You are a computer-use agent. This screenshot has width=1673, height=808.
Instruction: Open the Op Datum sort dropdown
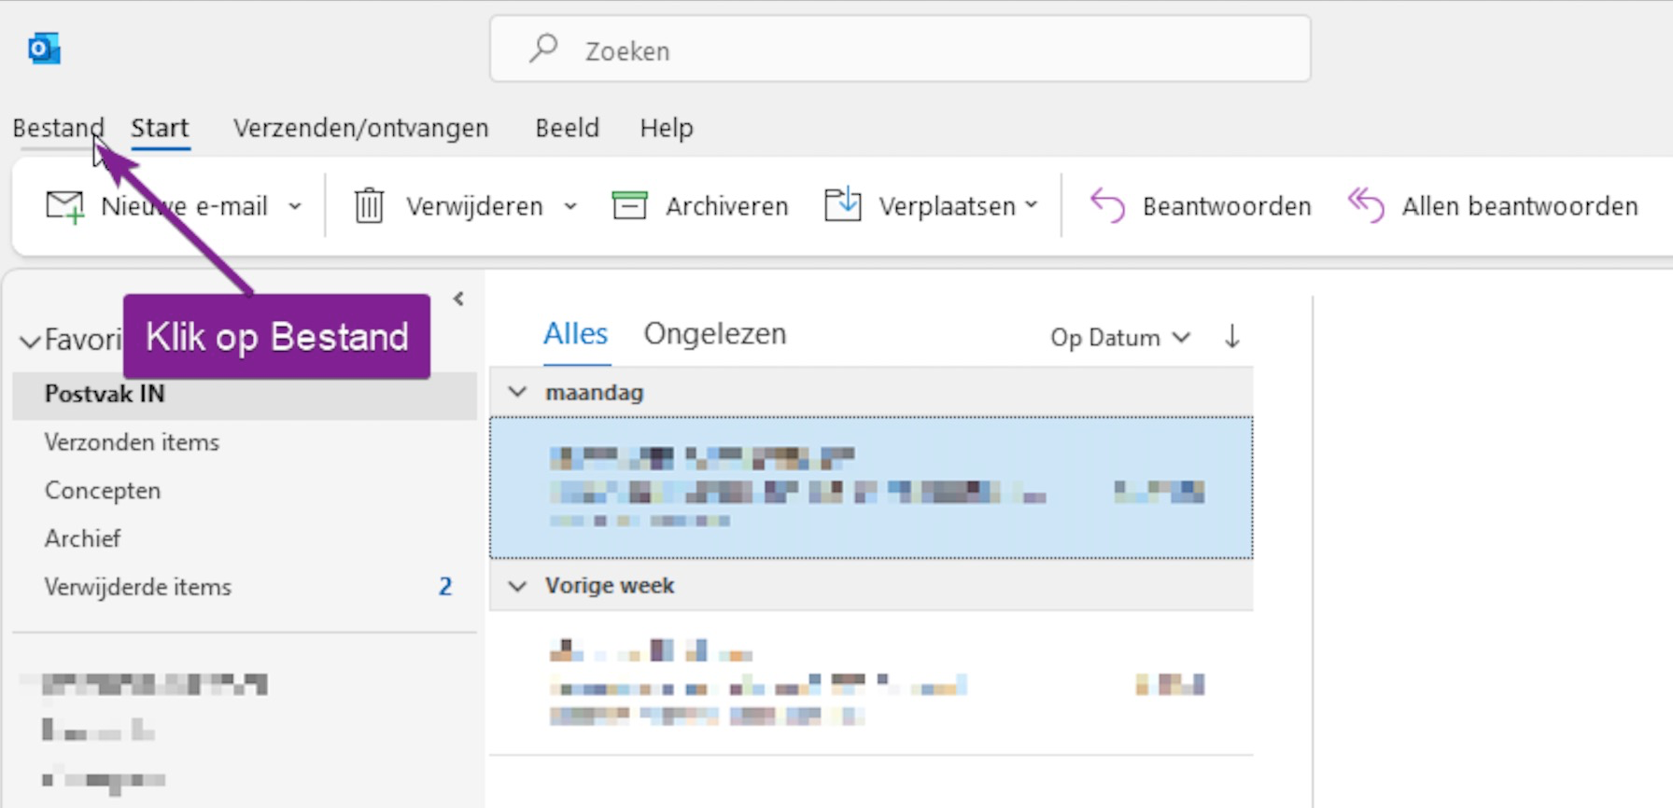(1120, 337)
